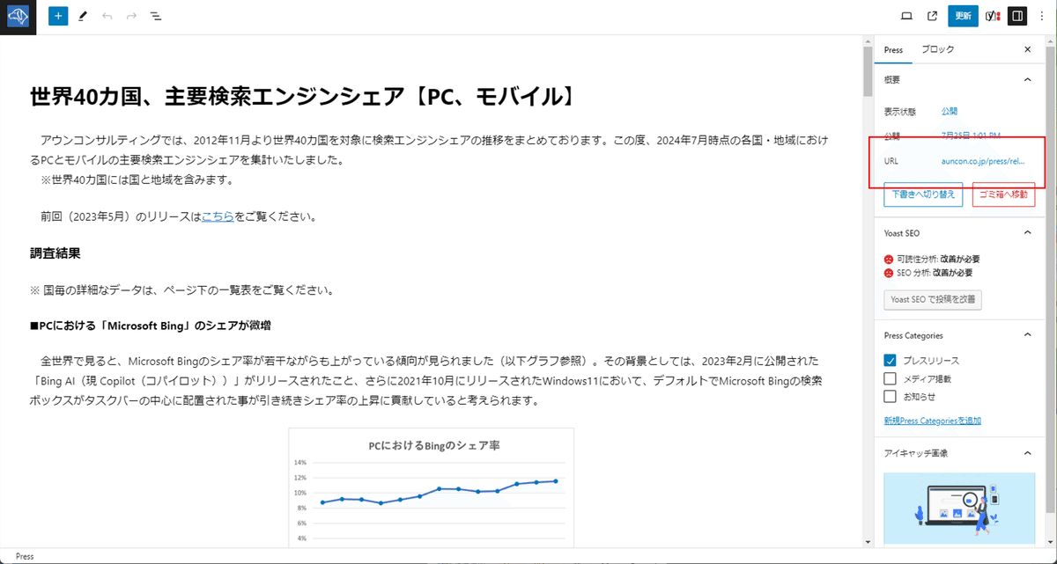Check the メディア掲載 checkbox
1057x564 pixels.
click(890, 378)
